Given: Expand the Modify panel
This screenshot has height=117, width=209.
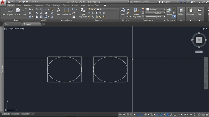Looking at the screenshot, I should (45, 20).
